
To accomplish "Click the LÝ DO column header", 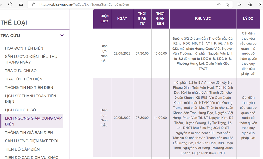I will pos(248,18).
